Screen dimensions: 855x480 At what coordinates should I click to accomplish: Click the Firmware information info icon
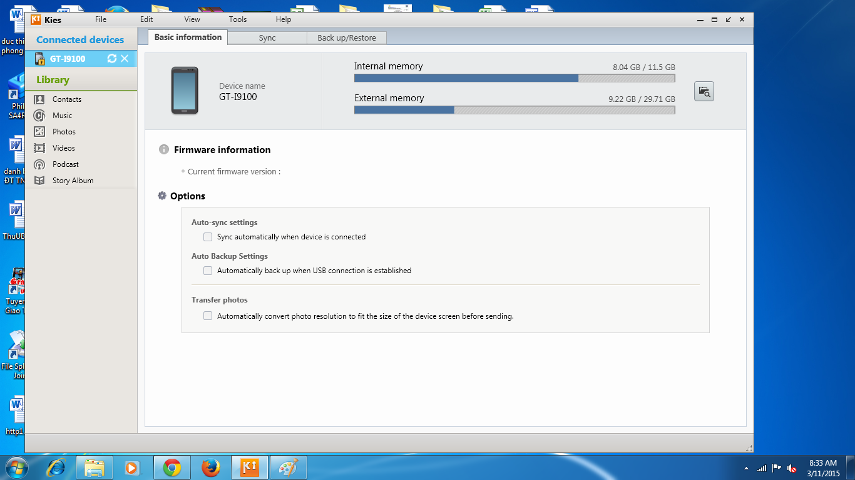tap(164, 149)
